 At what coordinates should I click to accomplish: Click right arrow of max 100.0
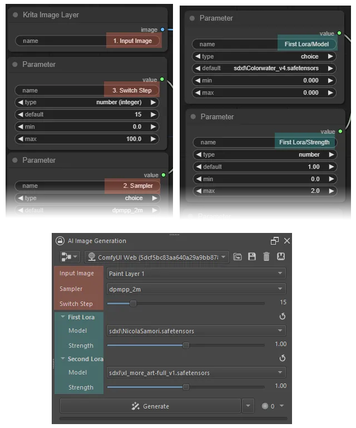pyautogui.click(x=154, y=139)
